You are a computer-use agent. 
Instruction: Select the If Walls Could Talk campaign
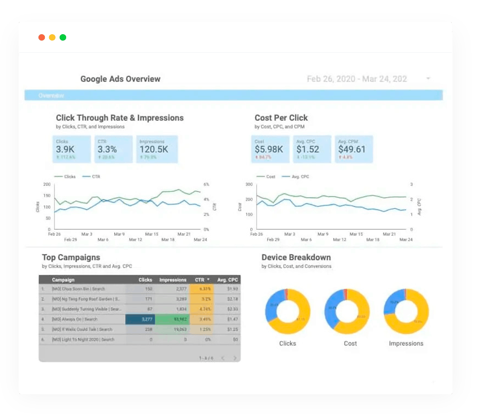point(140,329)
